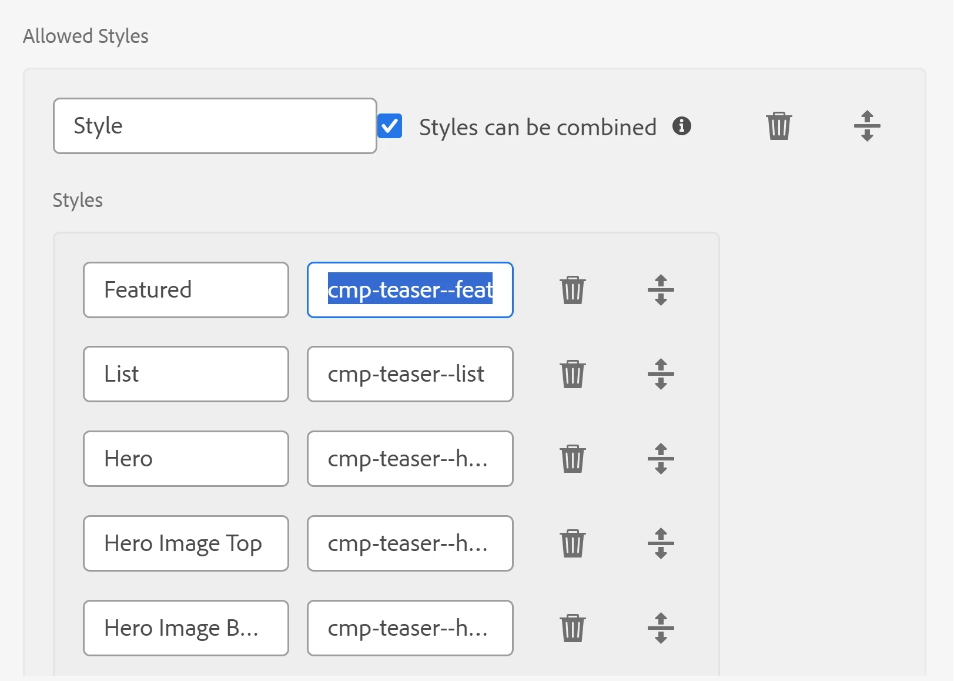The image size is (954, 681).
Task: Delete the List style entry
Action: click(573, 374)
